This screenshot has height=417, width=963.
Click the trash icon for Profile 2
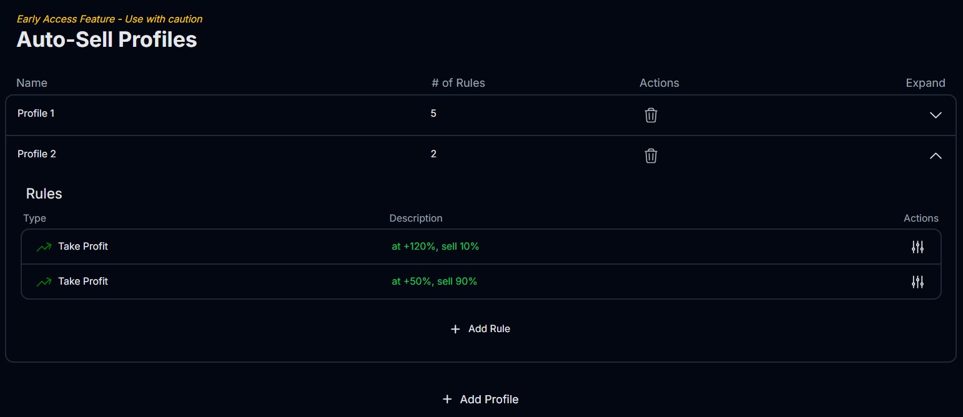pyautogui.click(x=651, y=155)
